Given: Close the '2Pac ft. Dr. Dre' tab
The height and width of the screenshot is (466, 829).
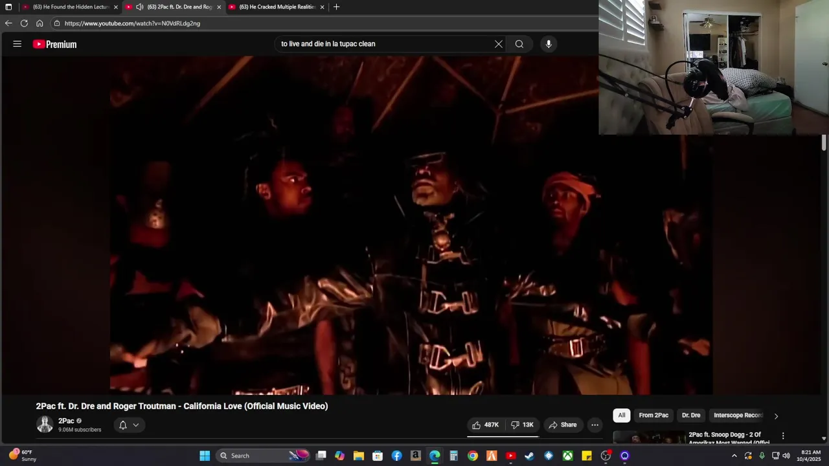Looking at the screenshot, I should click(x=219, y=7).
